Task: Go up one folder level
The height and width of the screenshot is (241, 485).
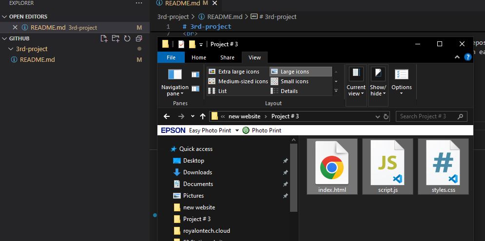Action: coord(203,116)
